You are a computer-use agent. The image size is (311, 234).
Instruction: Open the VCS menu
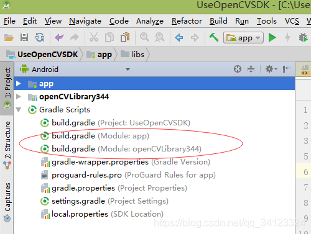(x=292, y=21)
